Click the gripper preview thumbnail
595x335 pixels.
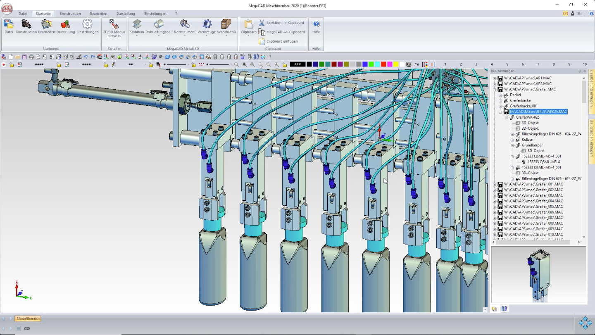[538, 275]
